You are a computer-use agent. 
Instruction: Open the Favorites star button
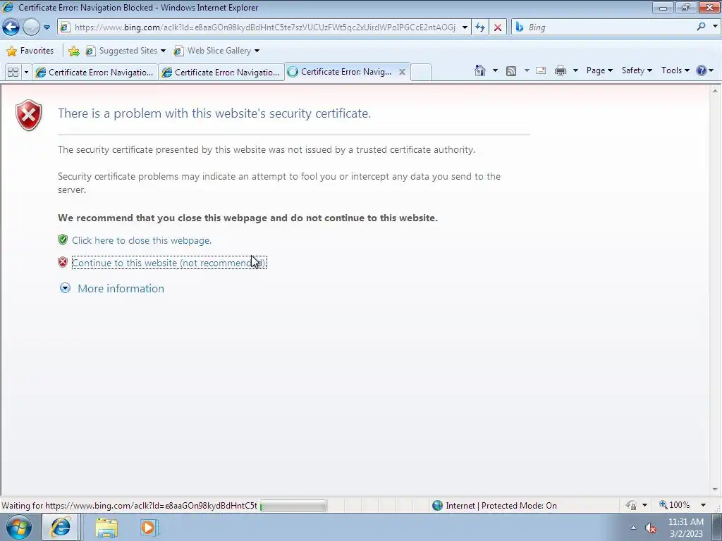30,51
